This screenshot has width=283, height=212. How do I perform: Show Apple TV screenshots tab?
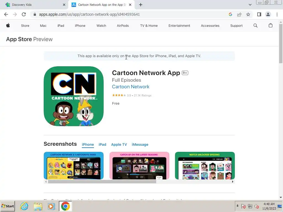point(119,144)
